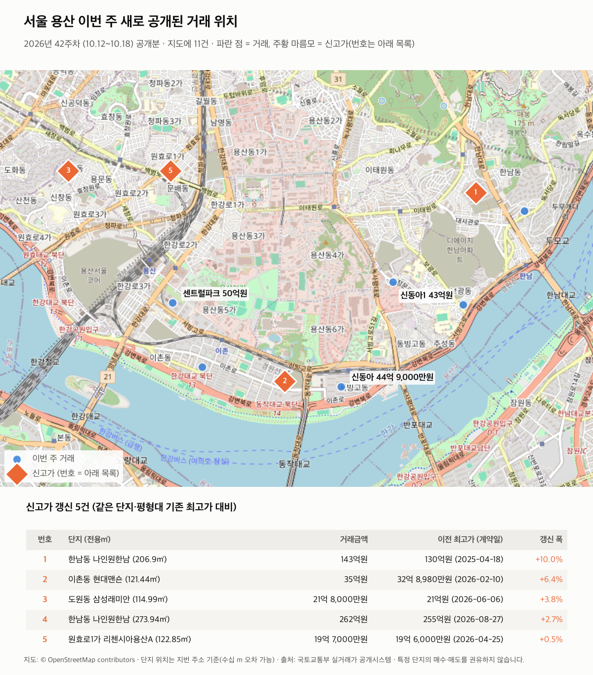The width and height of the screenshot is (593, 675).
Task: Click the 갱신 폭 column header
Action: point(551,539)
